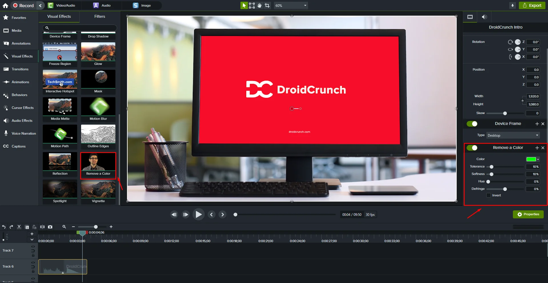Click the Properties button
The height and width of the screenshot is (283, 548).
528,214
